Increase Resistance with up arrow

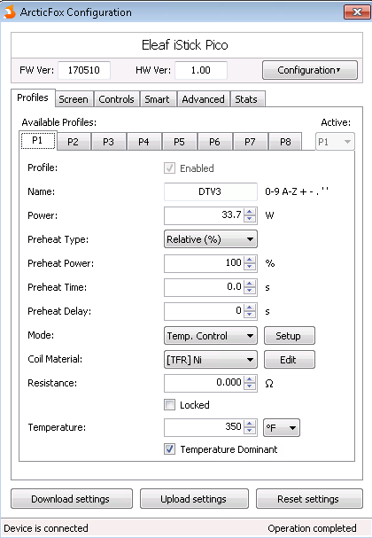(250, 379)
